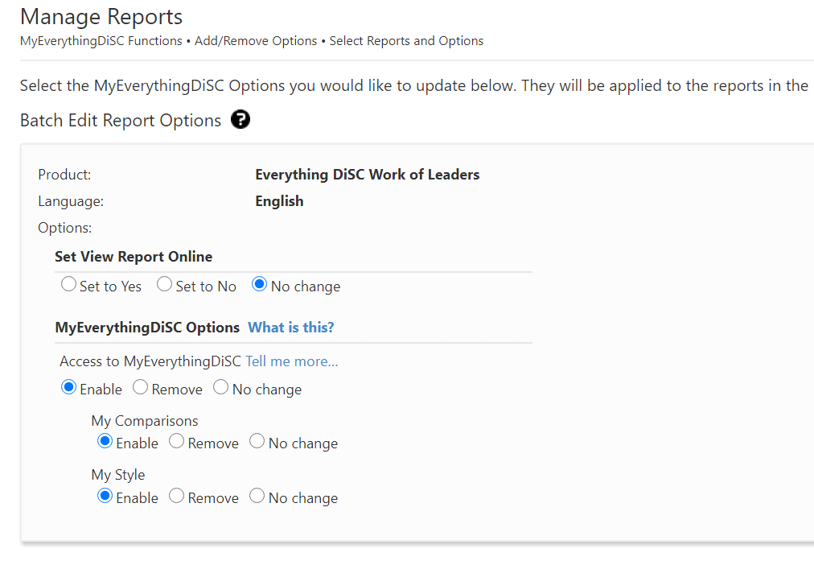Click the English language value
This screenshot has height=565, width=814.
pyautogui.click(x=279, y=201)
